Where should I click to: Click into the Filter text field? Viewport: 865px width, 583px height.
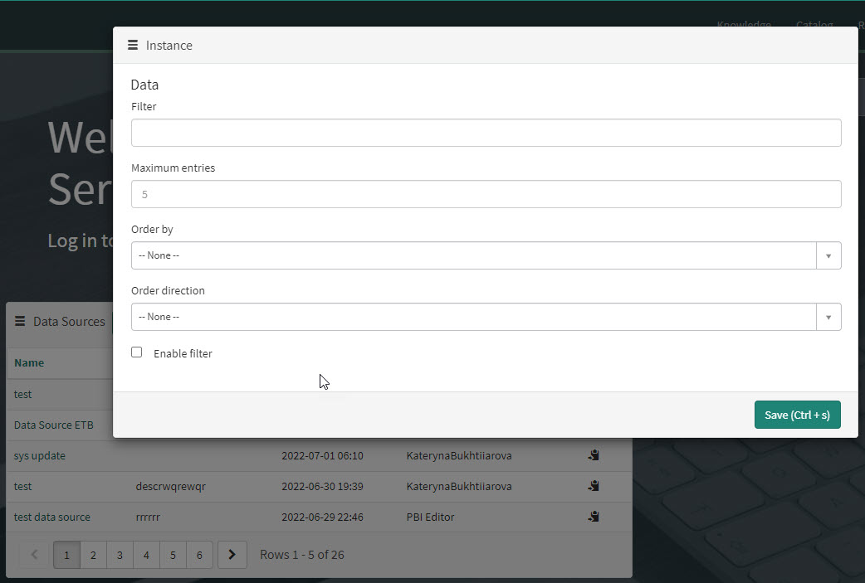(x=486, y=133)
